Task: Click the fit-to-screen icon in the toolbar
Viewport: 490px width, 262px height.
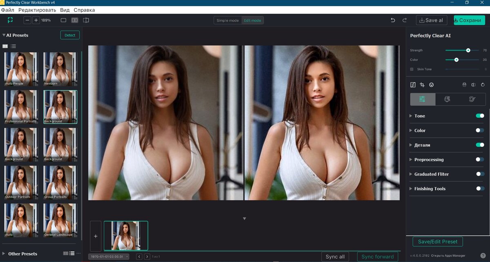Action: [x=10, y=20]
